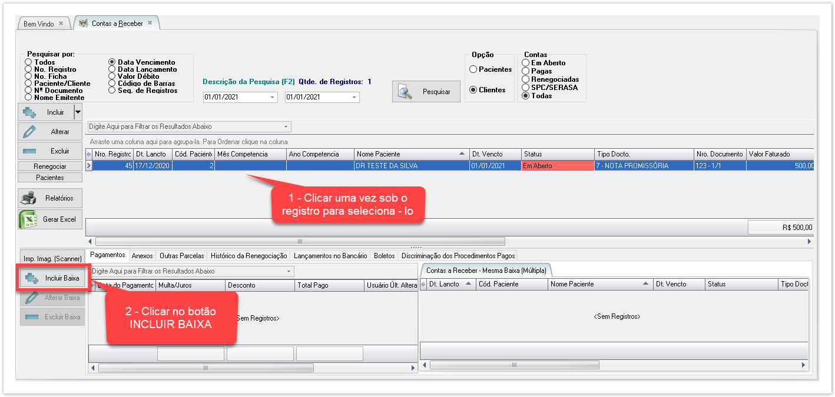The height and width of the screenshot is (397, 835).
Task: Click the printer icon for Relatórios
Action: [28, 198]
